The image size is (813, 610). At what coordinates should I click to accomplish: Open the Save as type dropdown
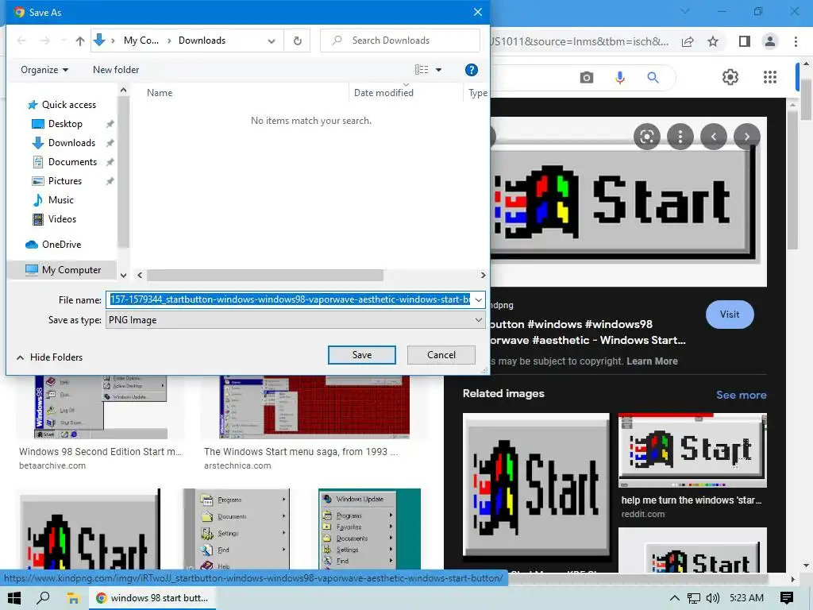[x=295, y=320]
